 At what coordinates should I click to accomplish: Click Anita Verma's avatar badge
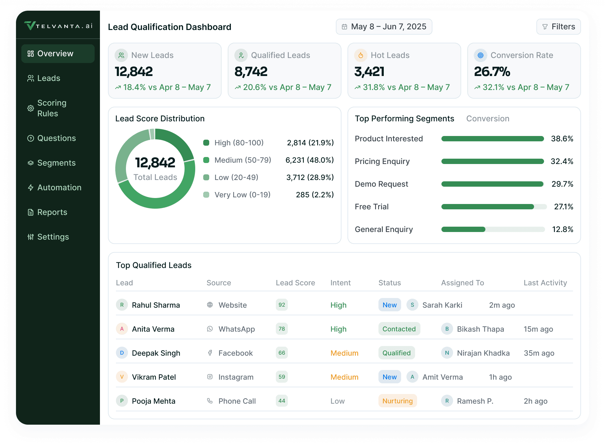122,329
